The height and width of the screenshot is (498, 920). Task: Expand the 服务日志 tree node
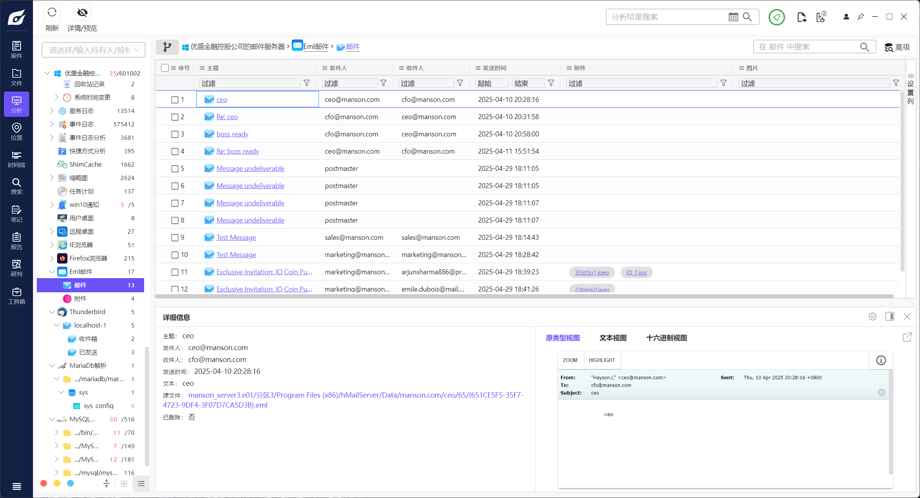[52, 111]
